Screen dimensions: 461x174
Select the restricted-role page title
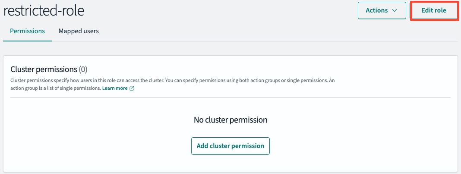click(44, 11)
